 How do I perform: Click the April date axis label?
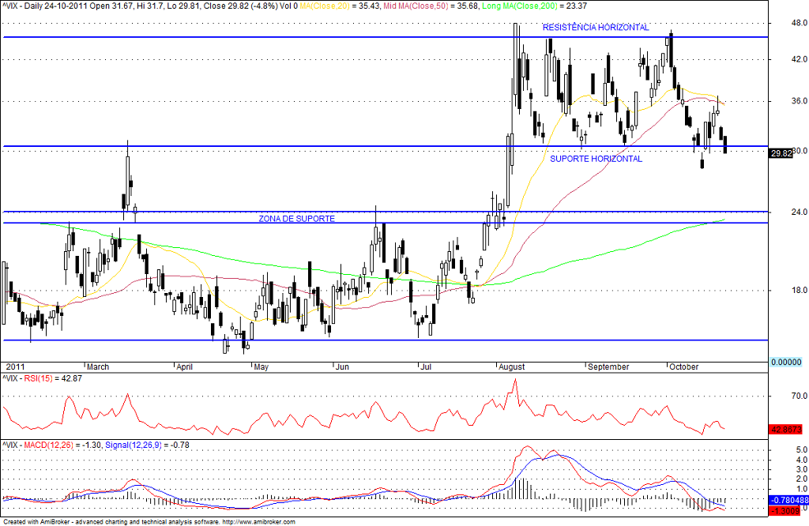click(x=184, y=366)
